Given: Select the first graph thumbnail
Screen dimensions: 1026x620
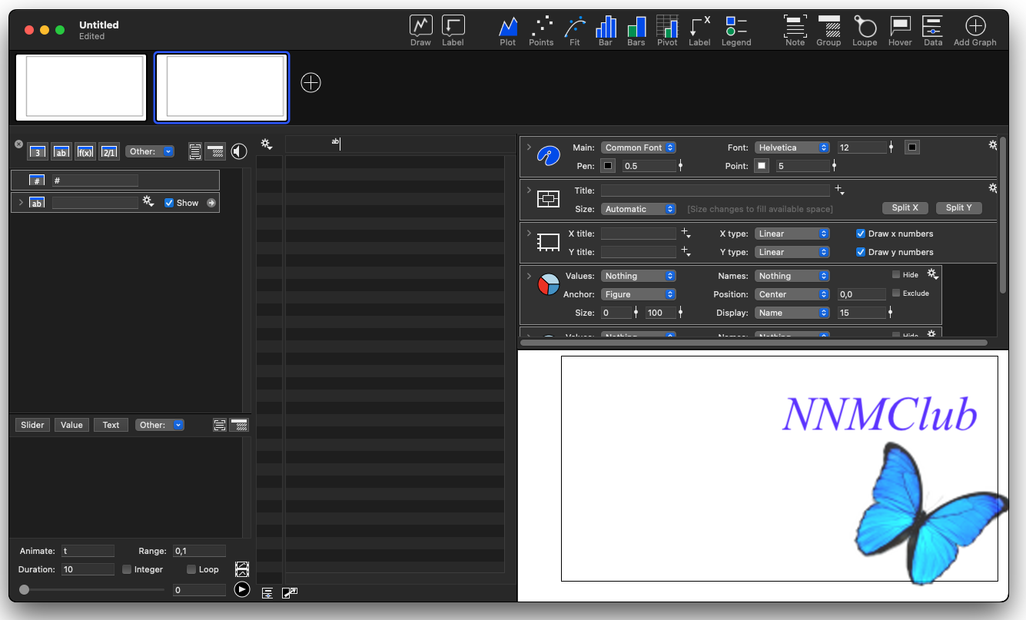Looking at the screenshot, I should click(x=81, y=88).
